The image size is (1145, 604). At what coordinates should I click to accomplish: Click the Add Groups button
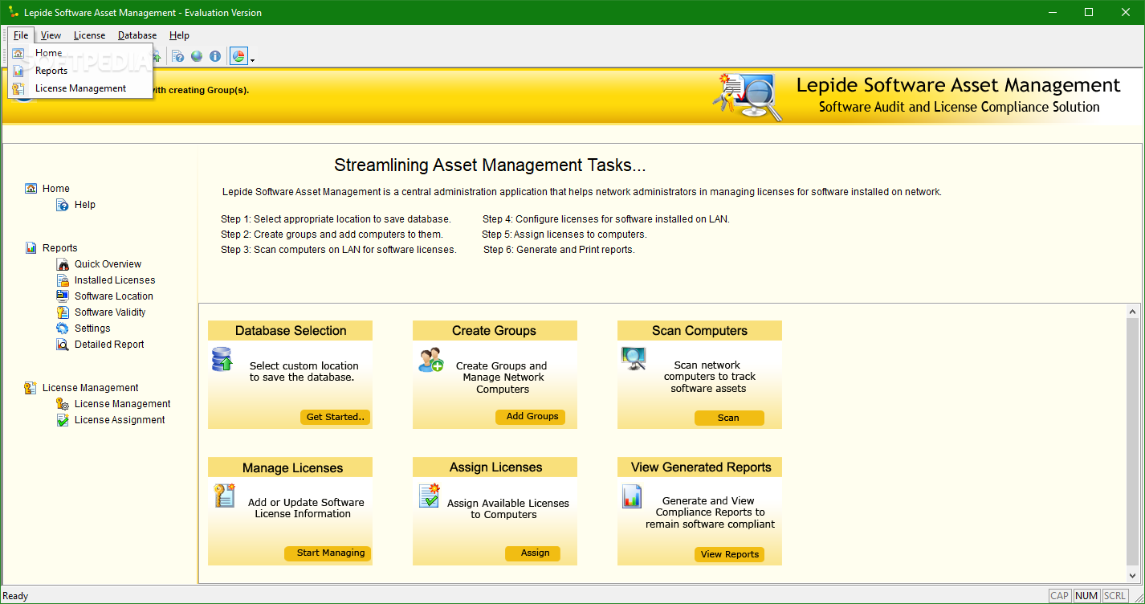pyautogui.click(x=531, y=417)
